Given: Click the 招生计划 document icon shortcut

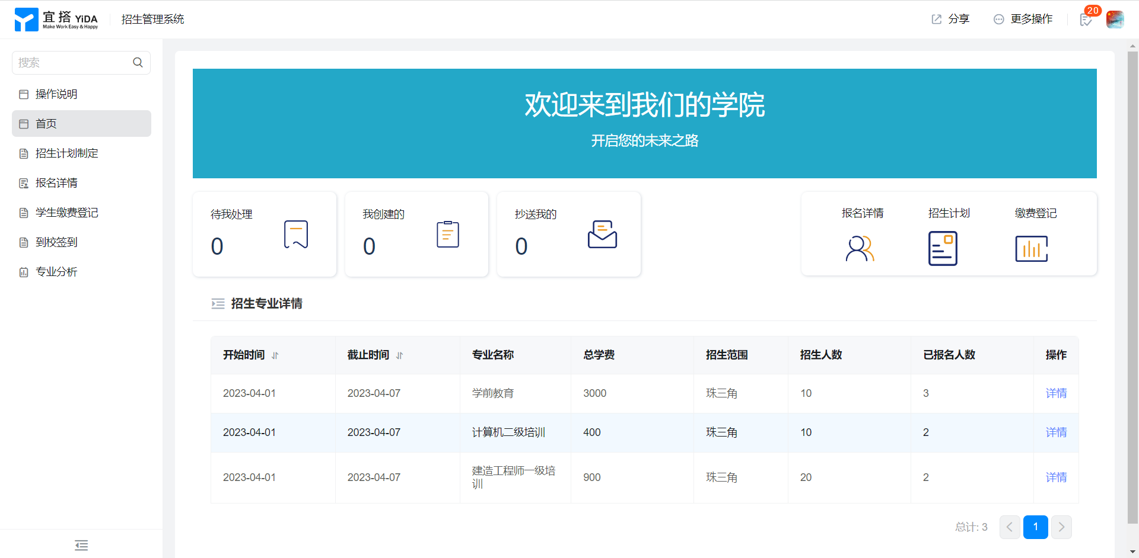Looking at the screenshot, I should 943,248.
